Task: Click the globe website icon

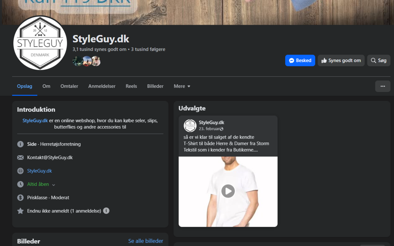Action: [x=21, y=171]
